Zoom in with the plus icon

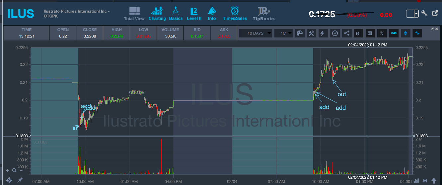coord(8,170)
